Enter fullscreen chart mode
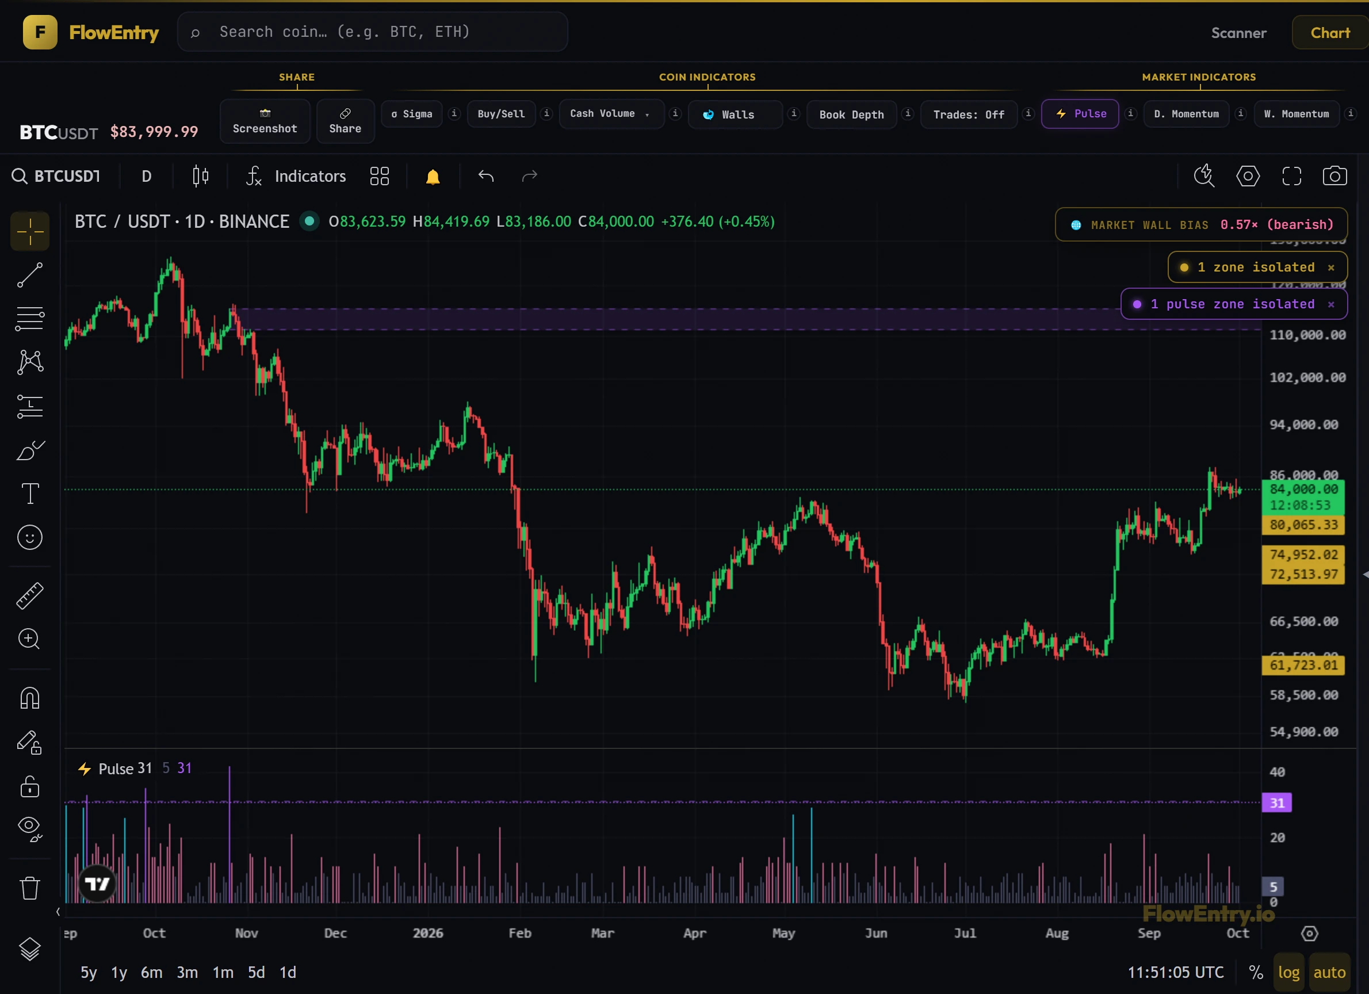 [1292, 176]
